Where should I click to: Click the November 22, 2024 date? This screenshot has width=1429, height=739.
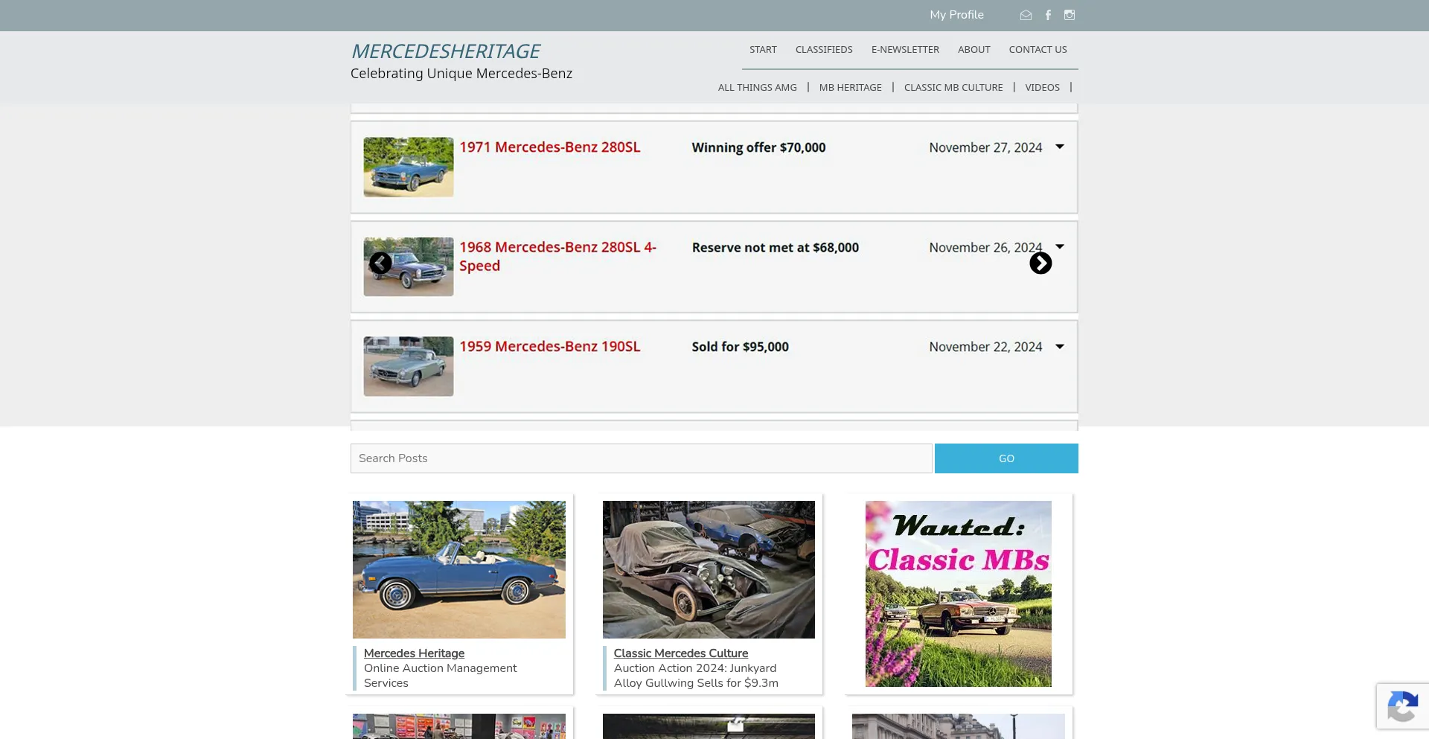click(985, 347)
